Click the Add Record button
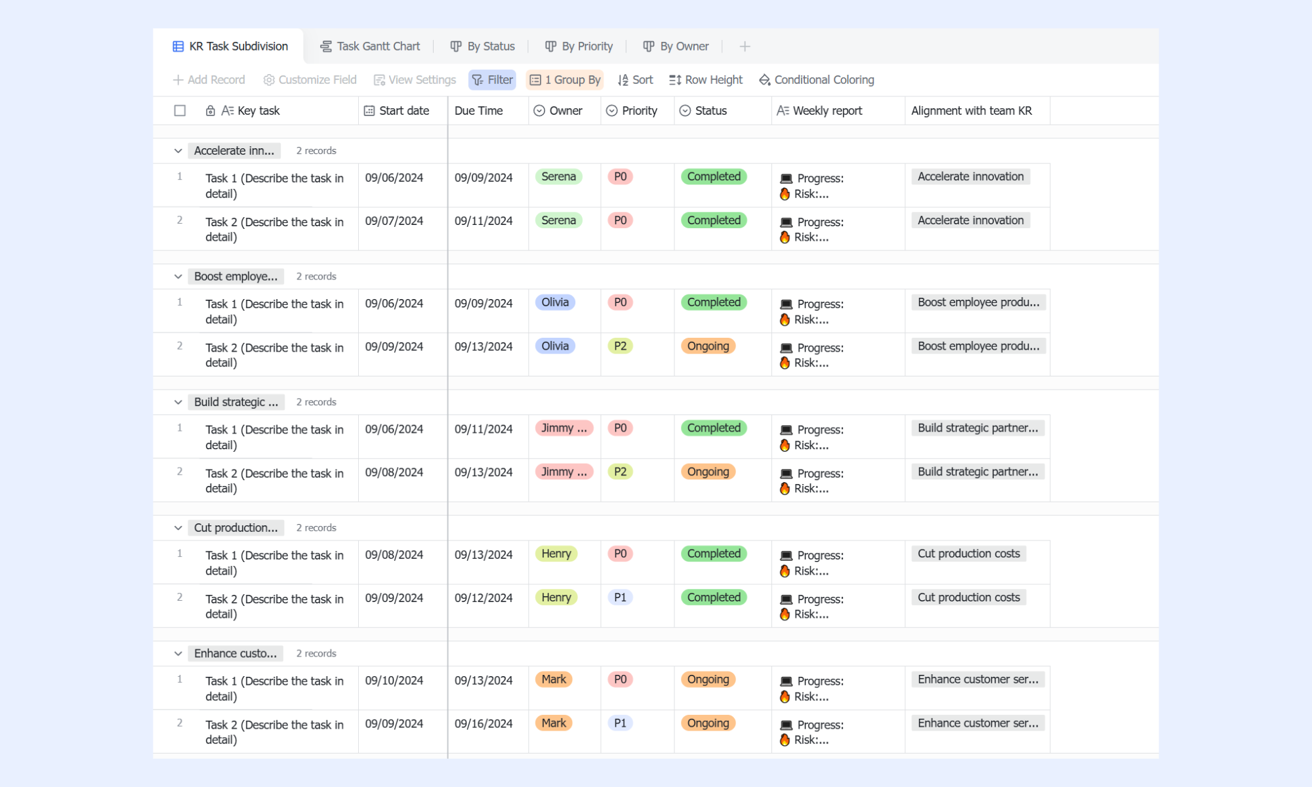Image resolution: width=1312 pixels, height=787 pixels. 209,80
